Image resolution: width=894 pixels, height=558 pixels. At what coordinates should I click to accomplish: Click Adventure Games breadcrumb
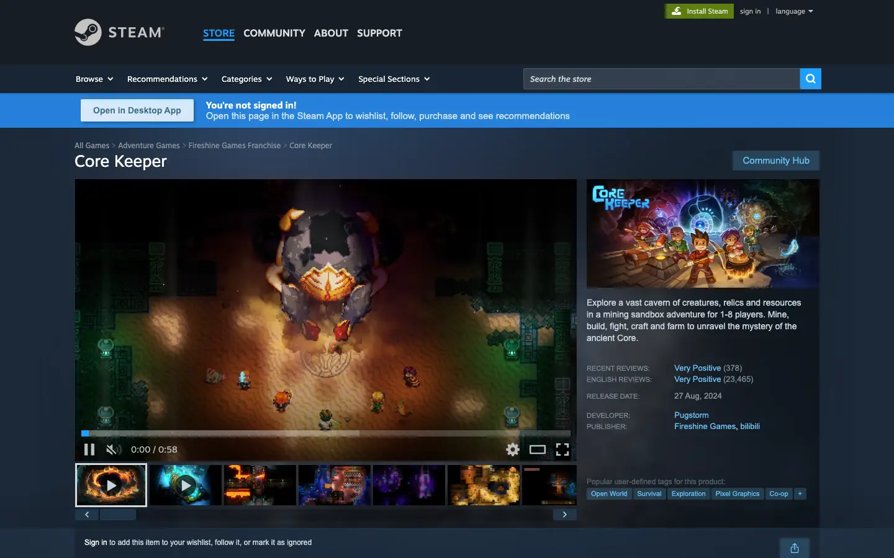pos(149,146)
